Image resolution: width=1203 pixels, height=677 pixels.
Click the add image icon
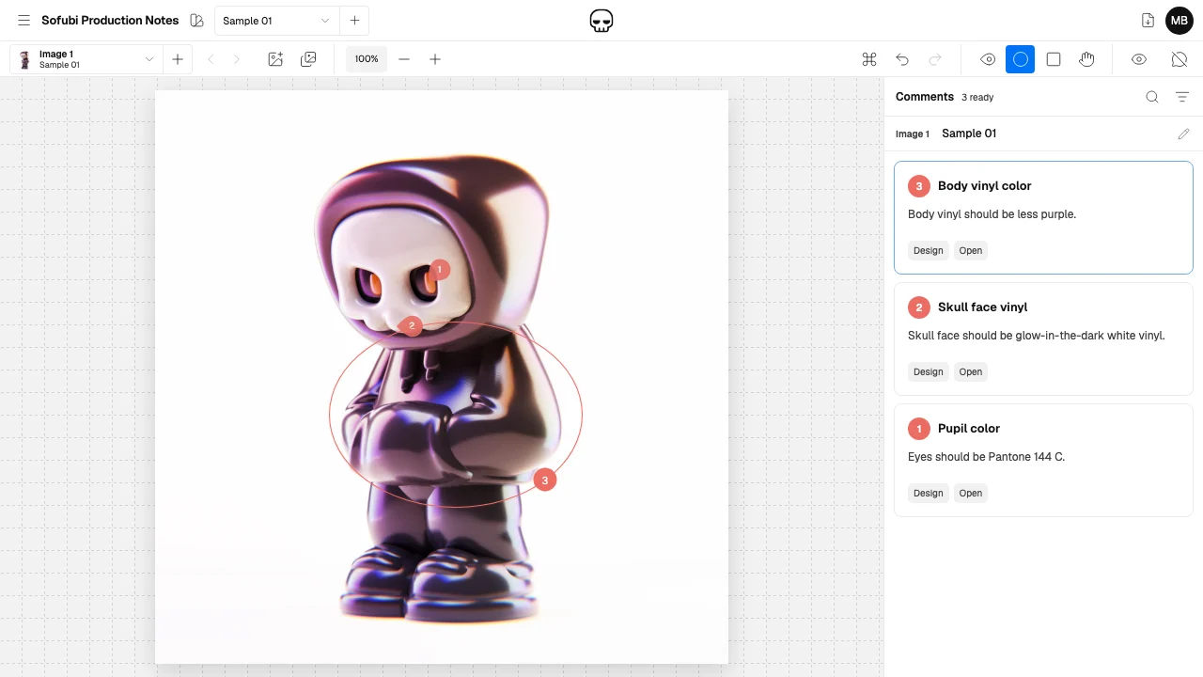coord(275,59)
